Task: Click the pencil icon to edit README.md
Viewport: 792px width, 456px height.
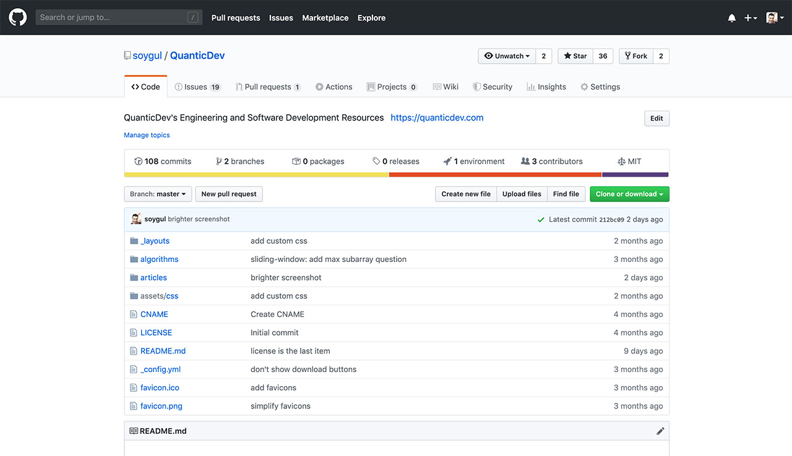Action: click(660, 431)
